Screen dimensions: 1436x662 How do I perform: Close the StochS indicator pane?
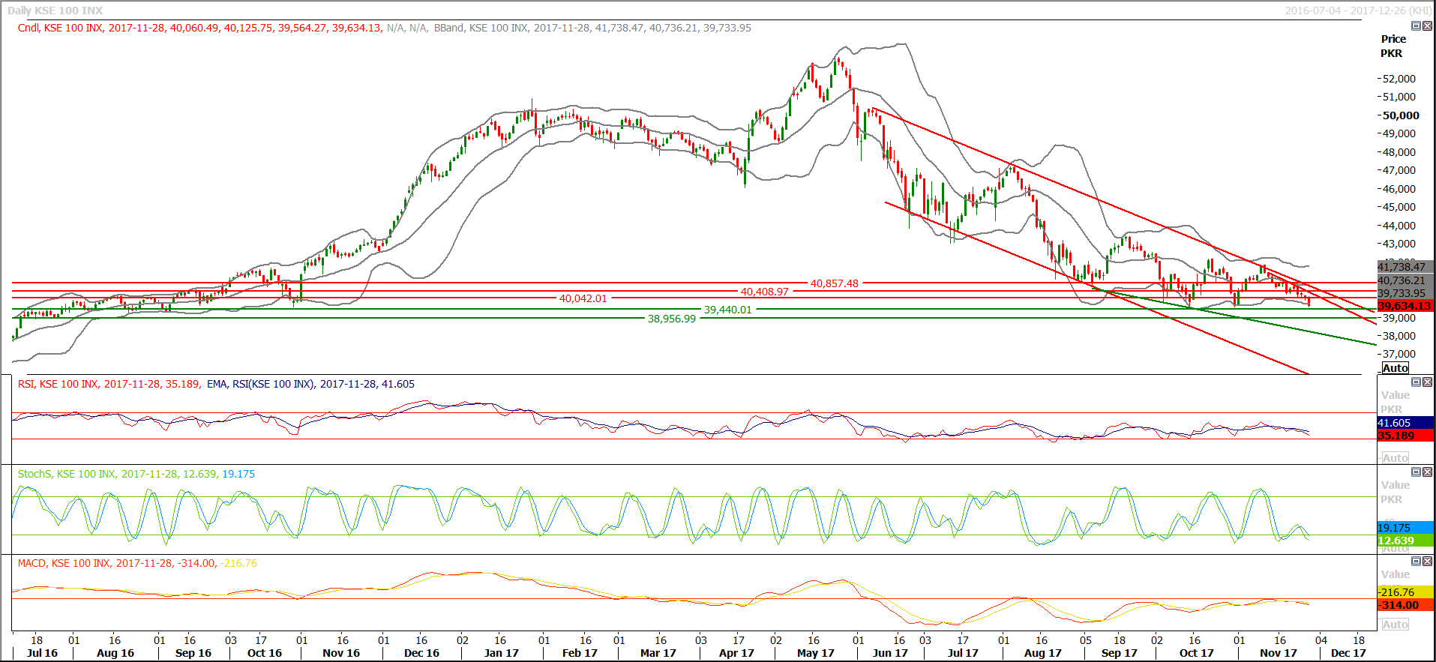pyautogui.click(x=1427, y=472)
